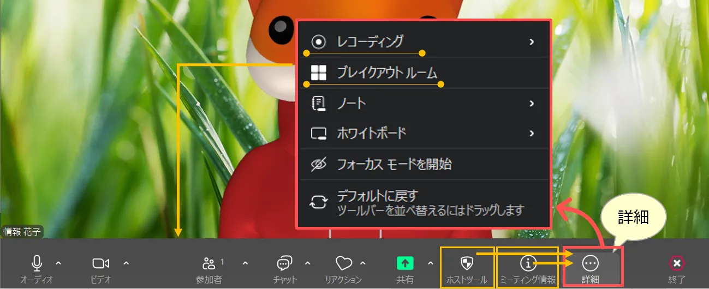This screenshot has width=709, height=289.
Task: Click the whiteboard screen icon
Action: coord(318,133)
